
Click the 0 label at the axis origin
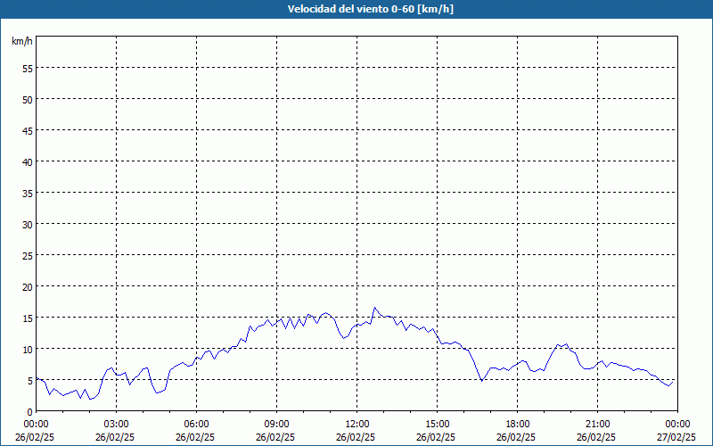click(30, 412)
